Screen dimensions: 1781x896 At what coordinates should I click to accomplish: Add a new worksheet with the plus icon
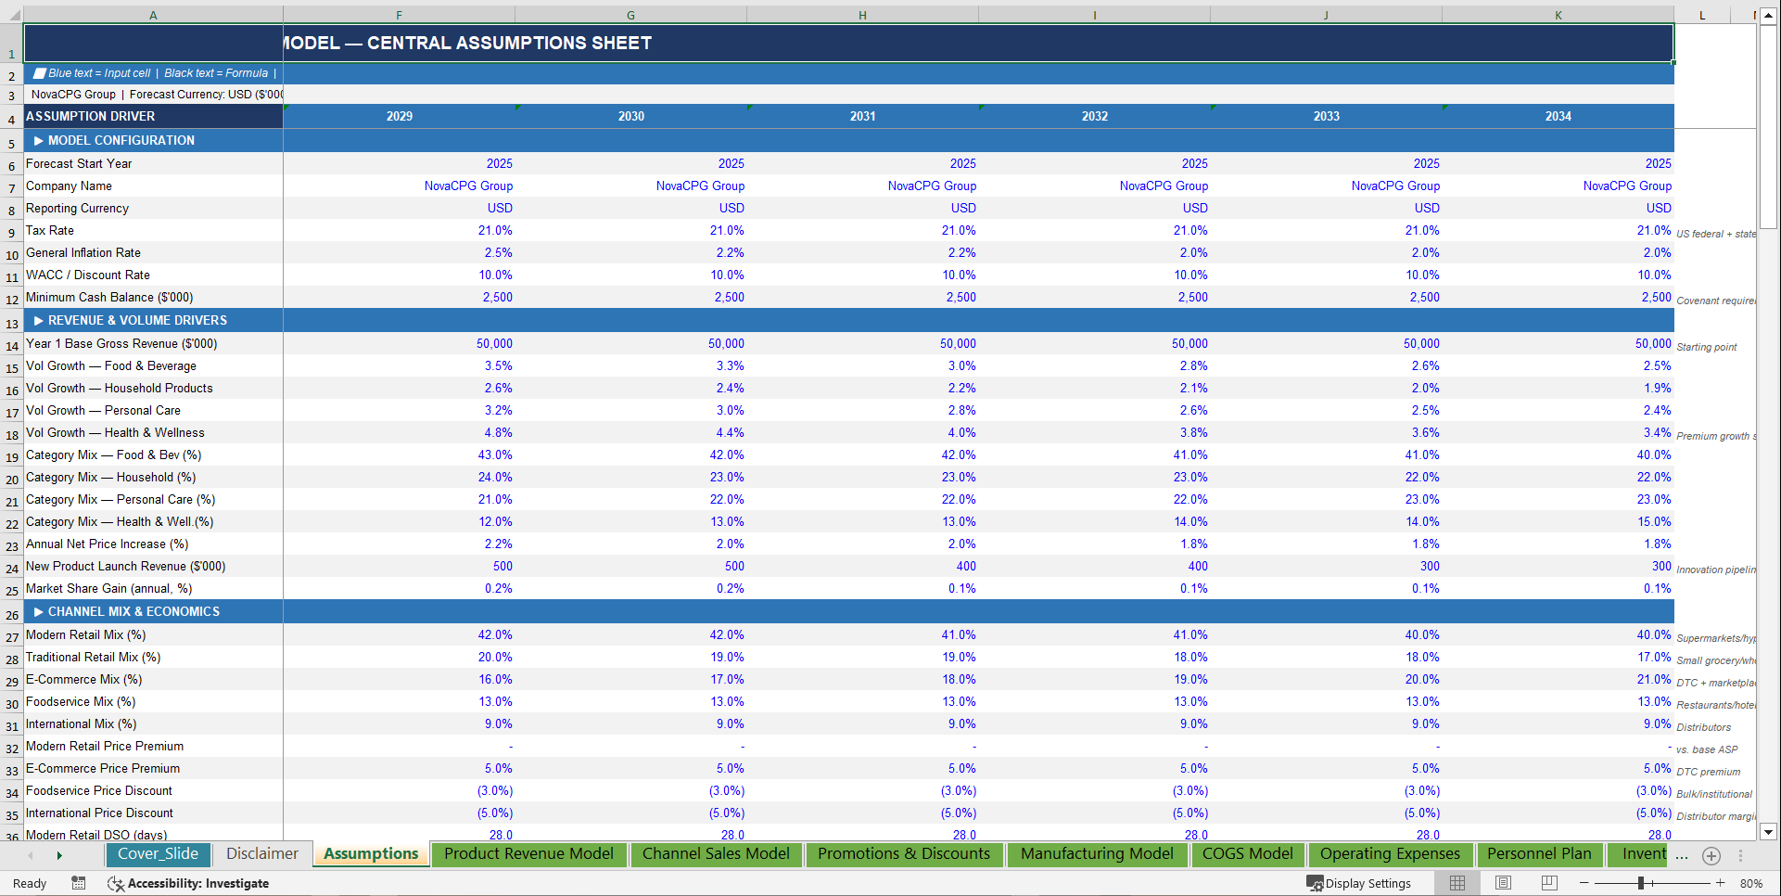[x=1711, y=856]
